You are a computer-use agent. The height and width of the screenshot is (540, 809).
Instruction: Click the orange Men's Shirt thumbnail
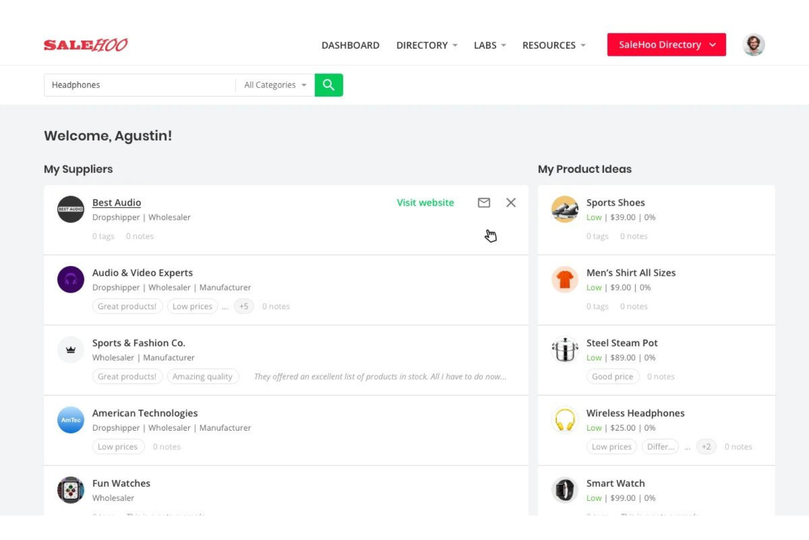click(565, 280)
